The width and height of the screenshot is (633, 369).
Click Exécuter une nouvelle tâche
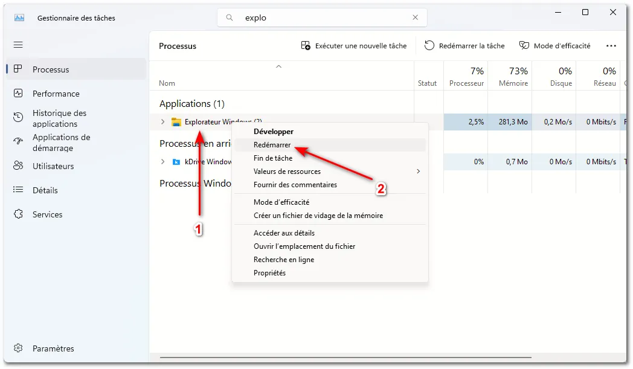pos(353,46)
